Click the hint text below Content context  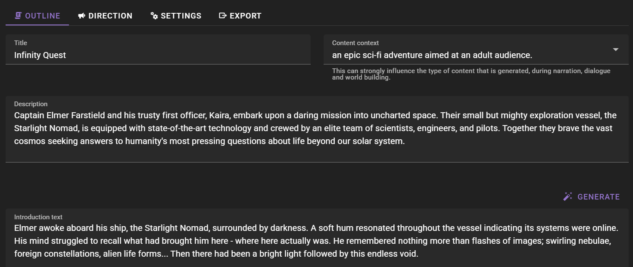pyautogui.click(x=471, y=74)
